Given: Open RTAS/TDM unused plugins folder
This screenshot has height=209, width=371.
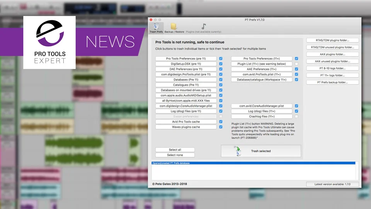Looking at the screenshot, I should pyautogui.click(x=332, y=47).
